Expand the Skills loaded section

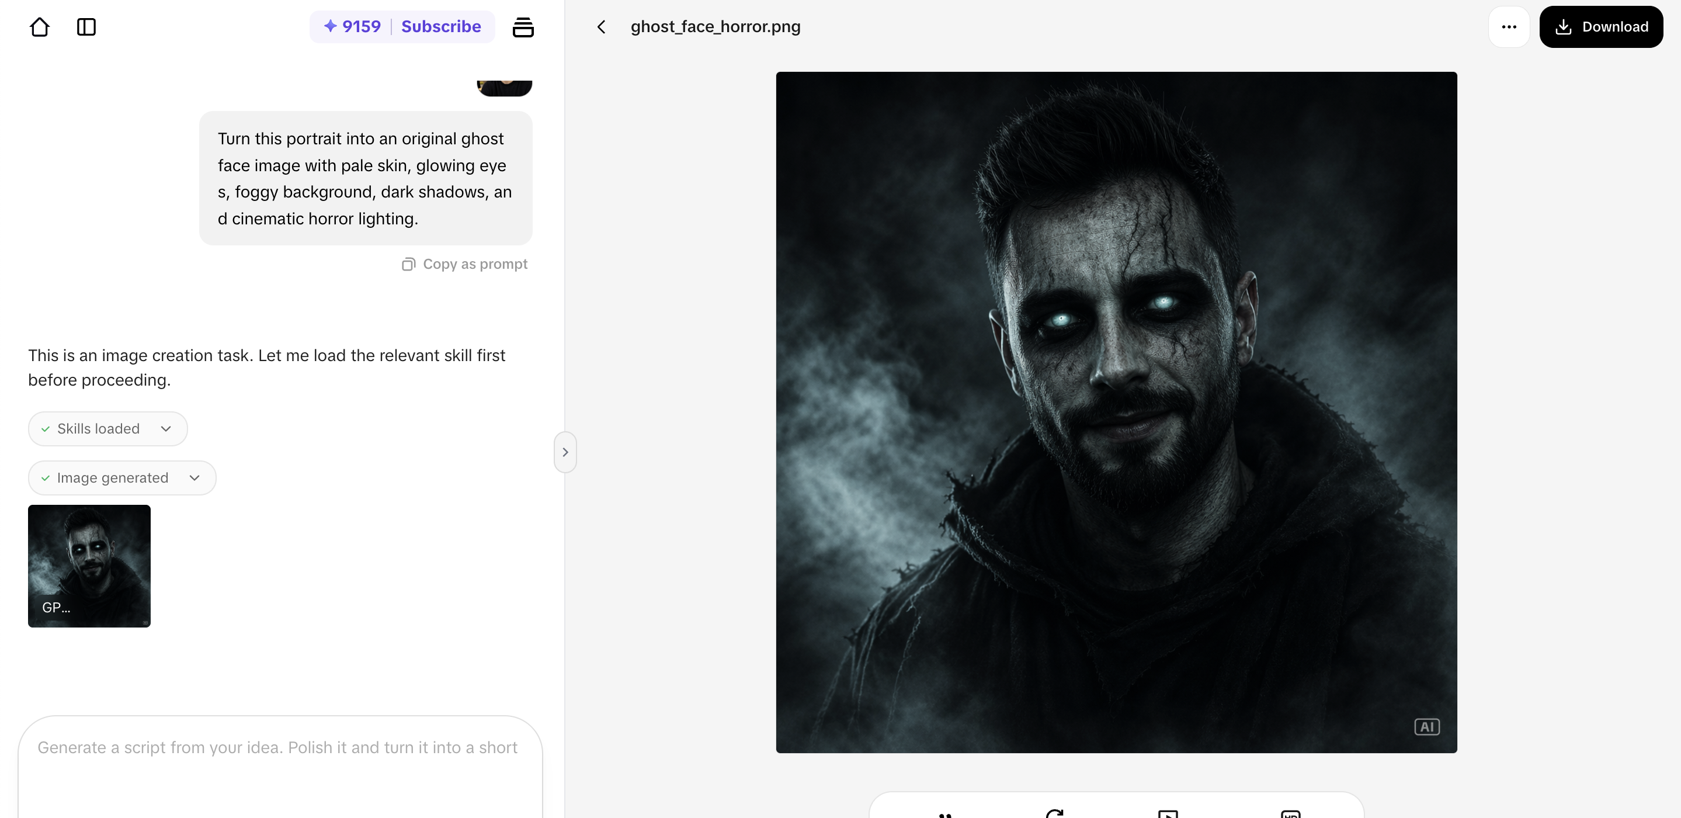point(107,429)
